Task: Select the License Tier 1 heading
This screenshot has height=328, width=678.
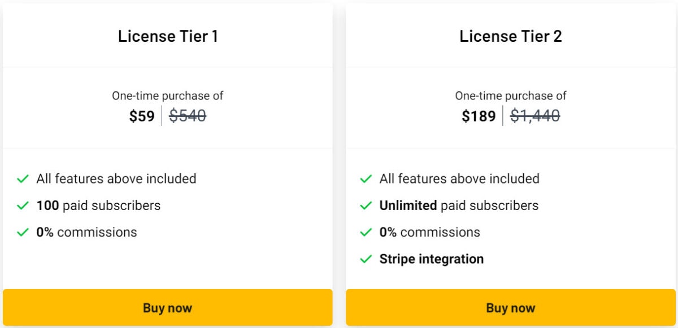Action: tap(168, 36)
